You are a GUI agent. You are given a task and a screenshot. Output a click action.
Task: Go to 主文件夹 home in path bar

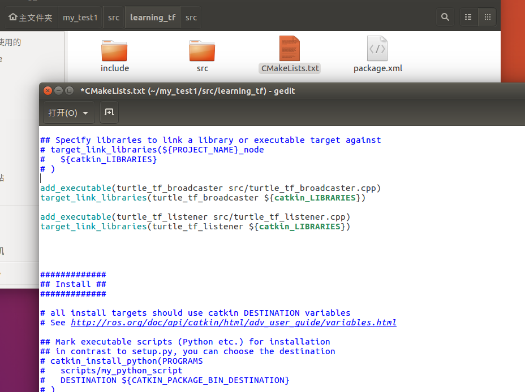pyautogui.click(x=31, y=18)
